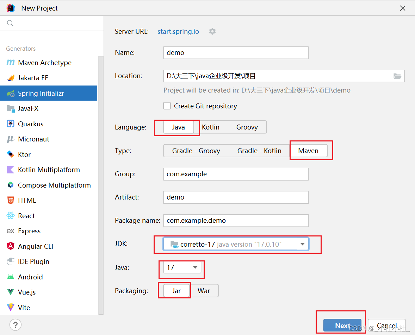Image resolution: width=415 pixels, height=335 pixels.
Task: Click the HTML5 shield icon
Action: coord(11,200)
